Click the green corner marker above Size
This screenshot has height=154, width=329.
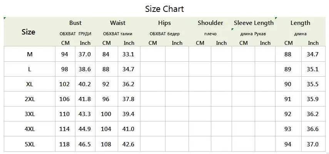tap(5, 18)
